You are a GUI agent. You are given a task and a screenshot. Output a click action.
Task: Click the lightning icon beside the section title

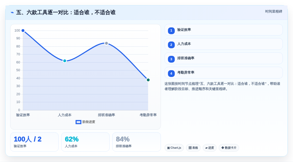(x=12, y=13)
